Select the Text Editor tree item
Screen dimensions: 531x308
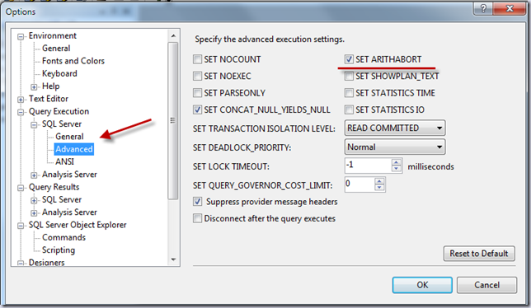click(49, 99)
